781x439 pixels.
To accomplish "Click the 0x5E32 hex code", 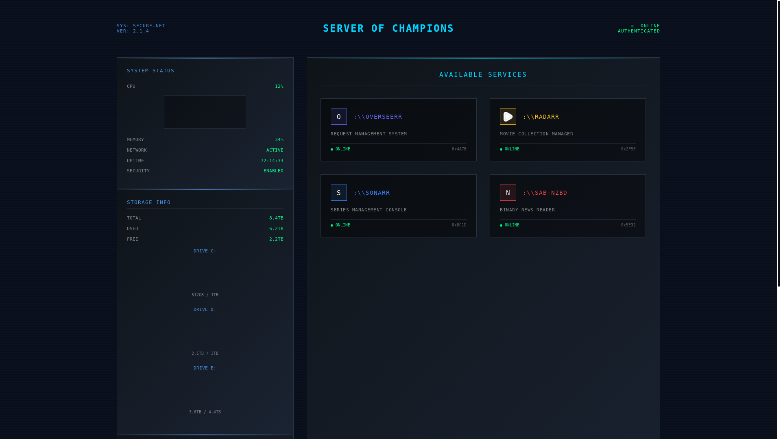I will 628,225.
